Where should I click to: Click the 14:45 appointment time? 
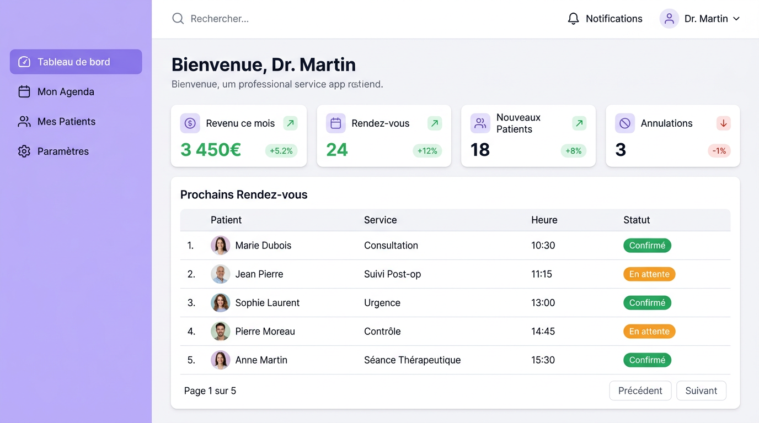coord(543,332)
